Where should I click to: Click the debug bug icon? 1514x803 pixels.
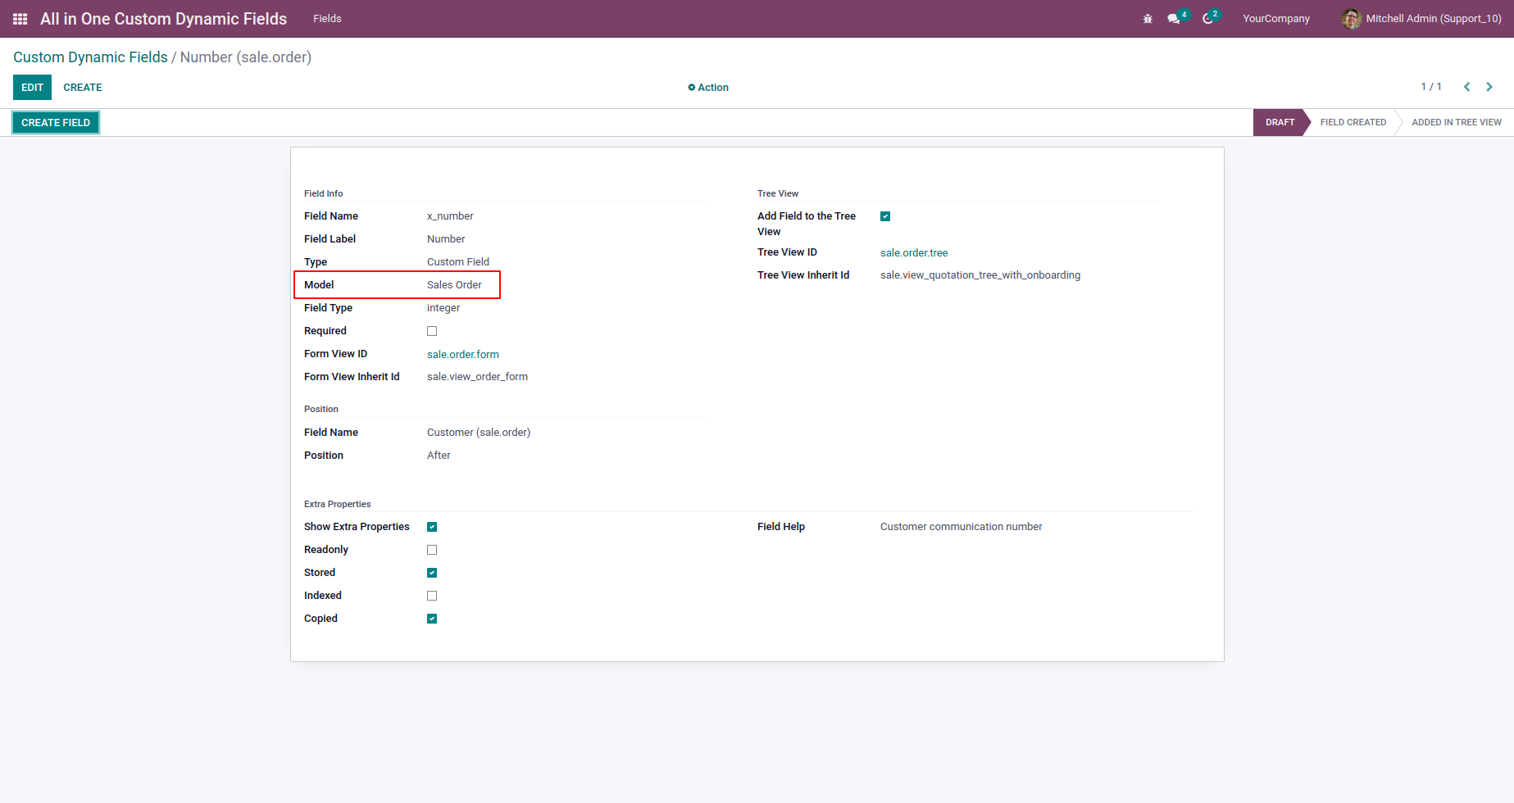[1148, 19]
